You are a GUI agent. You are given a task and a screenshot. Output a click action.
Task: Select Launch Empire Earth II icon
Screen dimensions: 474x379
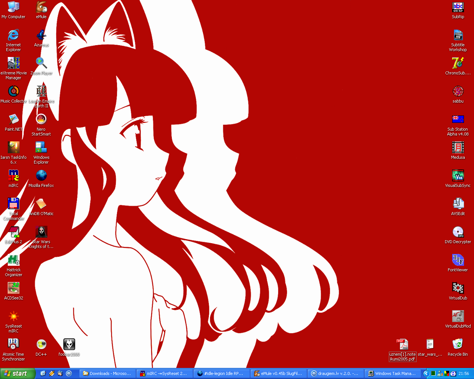(x=41, y=97)
